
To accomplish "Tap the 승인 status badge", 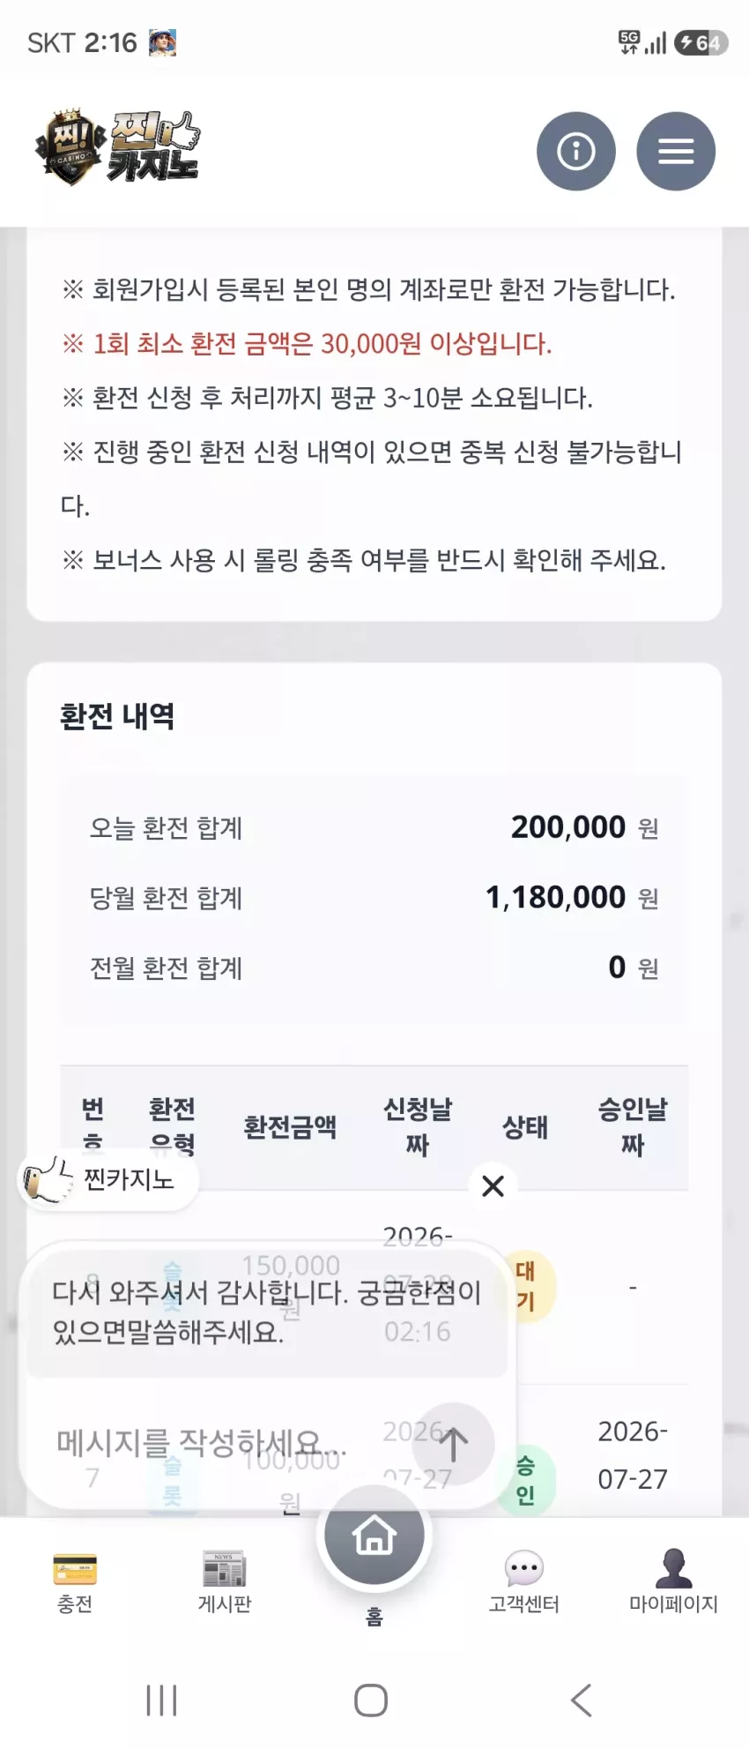I will point(525,1480).
